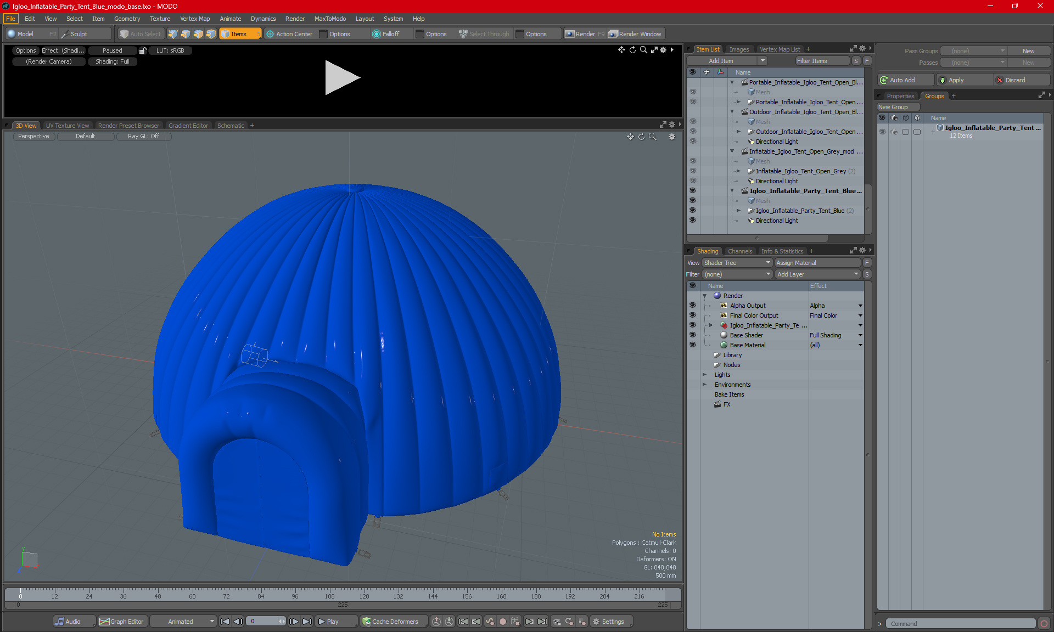Open the MaxToModo menu
This screenshot has height=632, width=1054.
330,19
